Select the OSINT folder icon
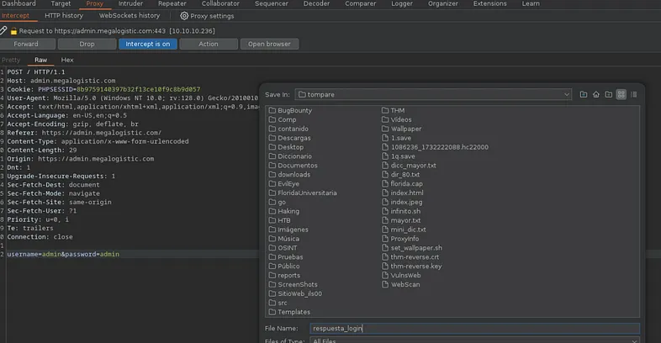 click(x=272, y=248)
